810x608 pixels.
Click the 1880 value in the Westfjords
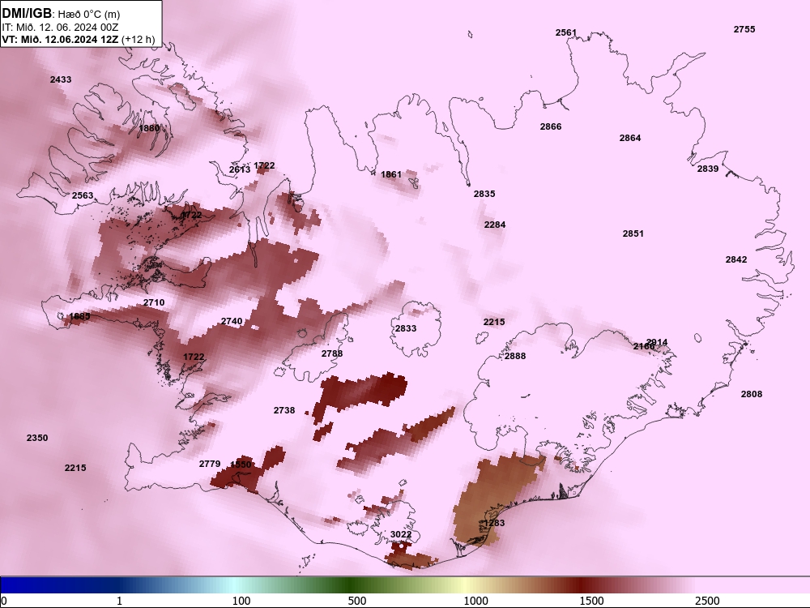pos(149,128)
